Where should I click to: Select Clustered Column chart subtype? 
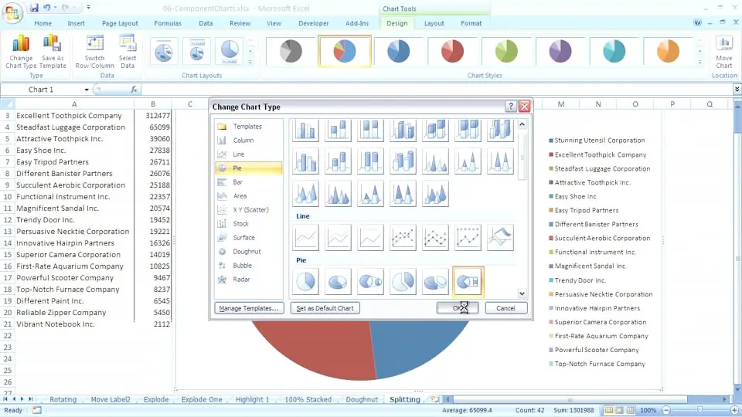coord(305,130)
